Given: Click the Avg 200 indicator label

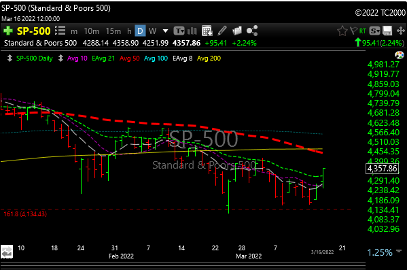Looking at the screenshot, I should pos(209,58).
